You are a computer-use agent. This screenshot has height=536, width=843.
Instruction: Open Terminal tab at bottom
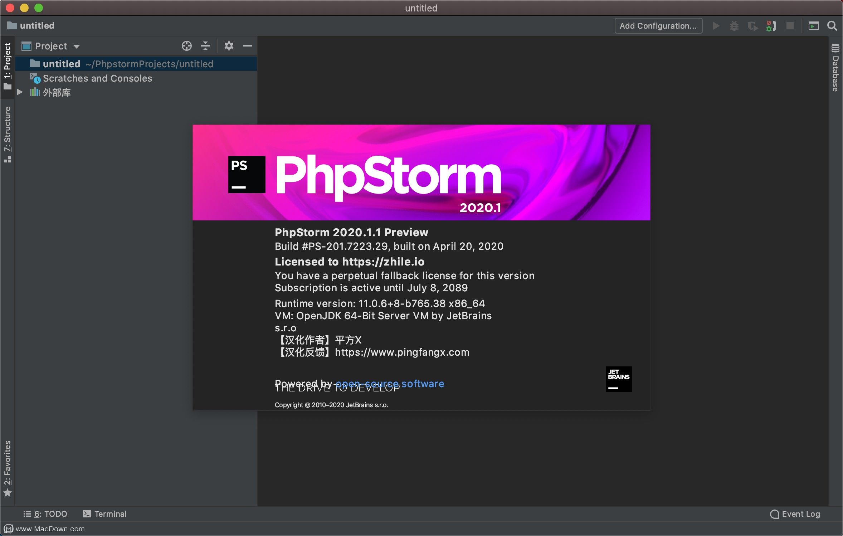point(104,513)
